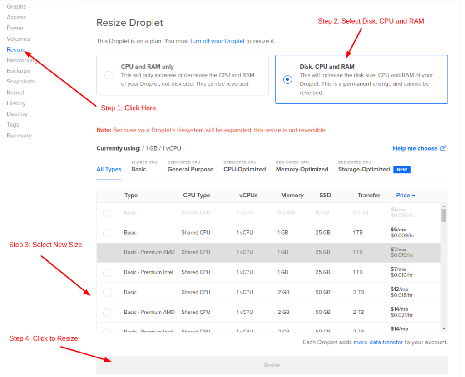The image size is (465, 377).
Task: Open the Graphs section in sidebar
Action: point(16,6)
